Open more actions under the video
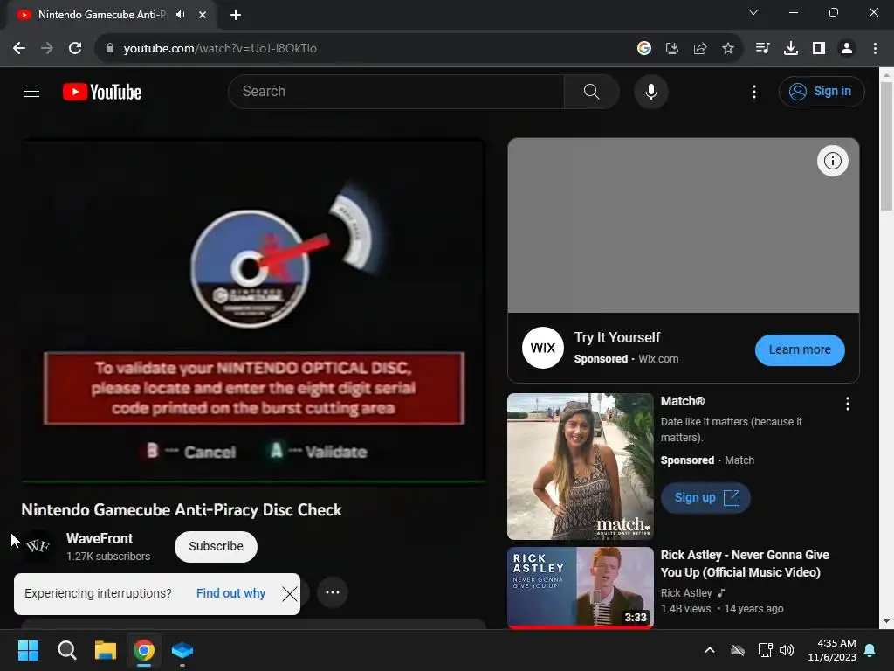Screen dimensions: 894x671 [333, 592]
